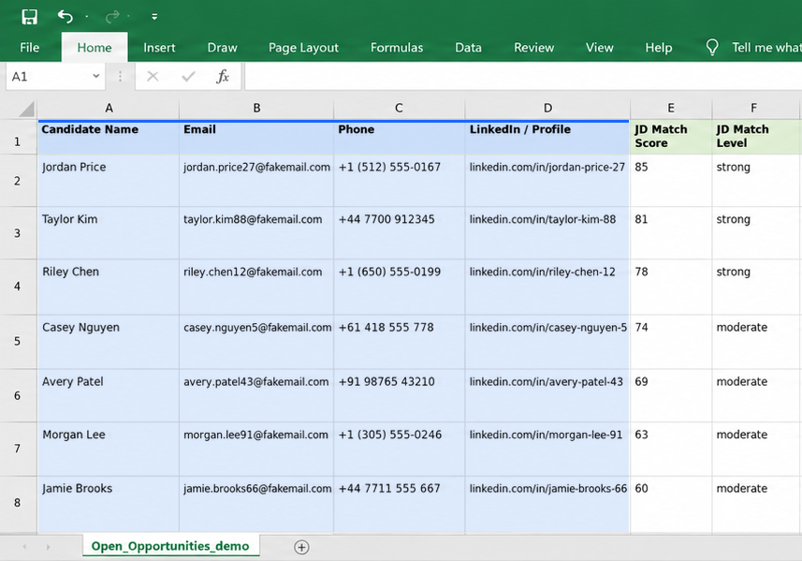Open the View ribbon tab
The image size is (802, 561).
coord(600,48)
